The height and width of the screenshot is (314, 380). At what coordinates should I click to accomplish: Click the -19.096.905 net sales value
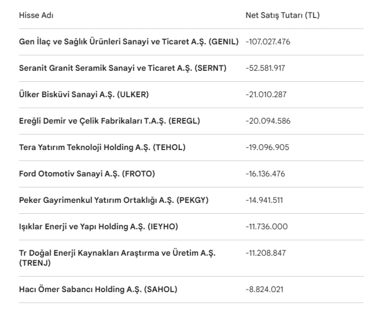267,147
